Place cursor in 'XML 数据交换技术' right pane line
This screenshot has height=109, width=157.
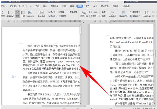click(121, 38)
